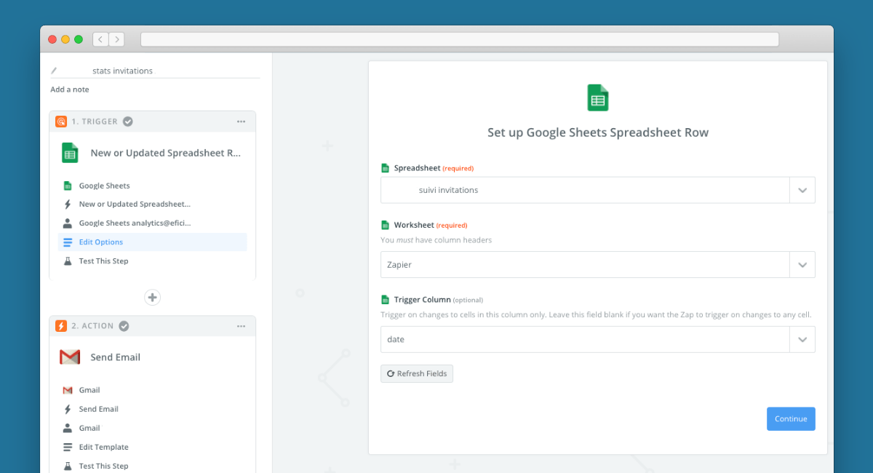Click the pencil icon beside stats invitations

pos(55,70)
